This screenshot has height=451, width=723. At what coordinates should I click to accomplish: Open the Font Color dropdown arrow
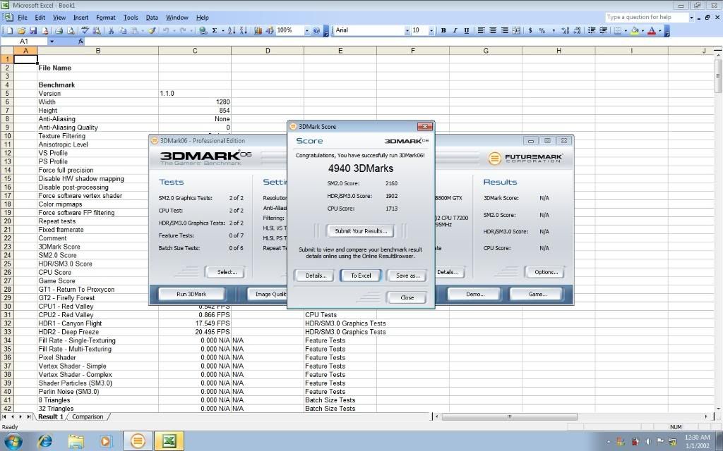pyautogui.click(x=660, y=30)
